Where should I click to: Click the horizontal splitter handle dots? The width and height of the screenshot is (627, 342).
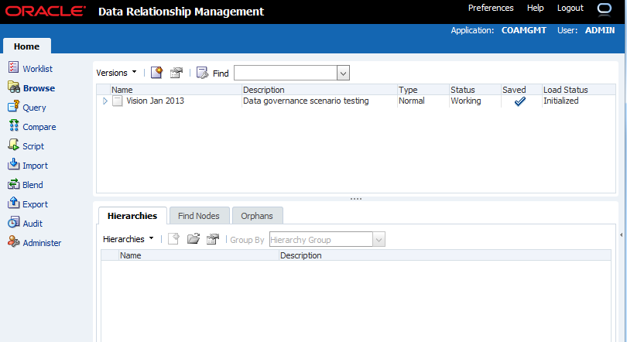click(356, 199)
